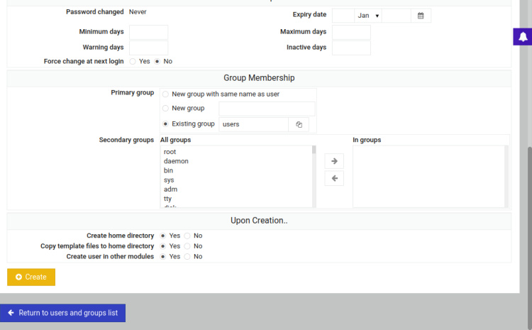Select No for Create home directory

coord(187,236)
